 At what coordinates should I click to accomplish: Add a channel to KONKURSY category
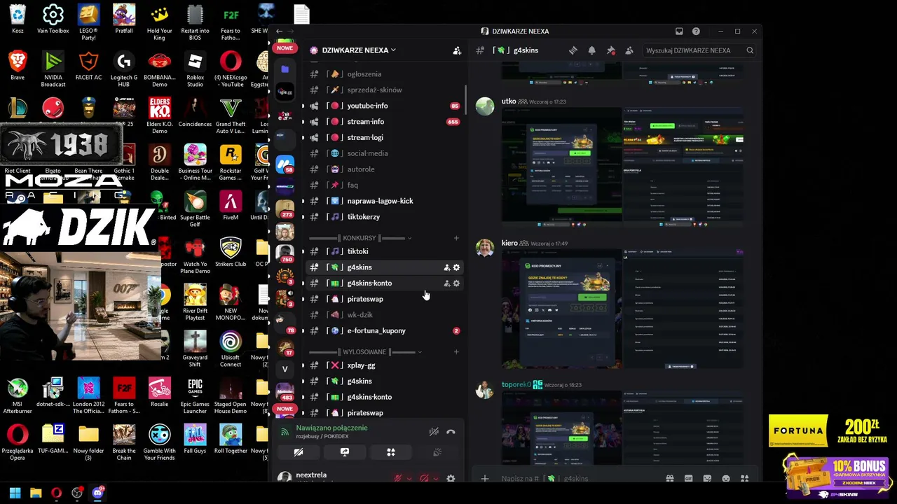pos(456,238)
